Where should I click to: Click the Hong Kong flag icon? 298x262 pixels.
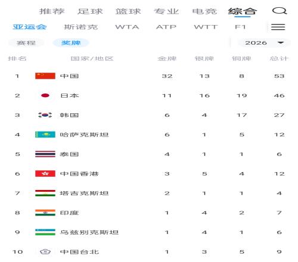coord(45,174)
